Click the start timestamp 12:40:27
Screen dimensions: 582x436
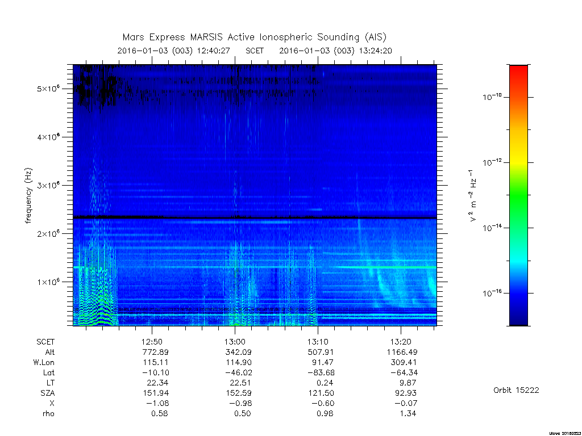214,51
